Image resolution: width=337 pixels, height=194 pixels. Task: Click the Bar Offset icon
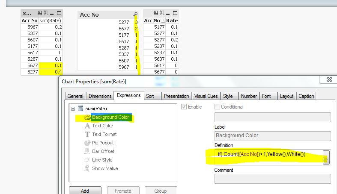pos(87,151)
